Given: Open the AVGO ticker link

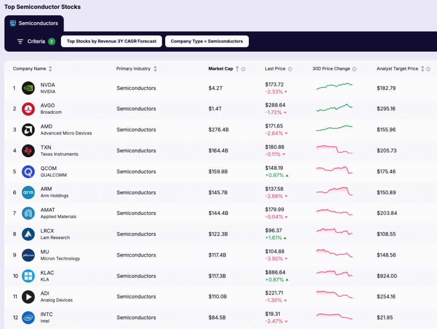Looking at the screenshot, I should pyautogui.click(x=48, y=106).
